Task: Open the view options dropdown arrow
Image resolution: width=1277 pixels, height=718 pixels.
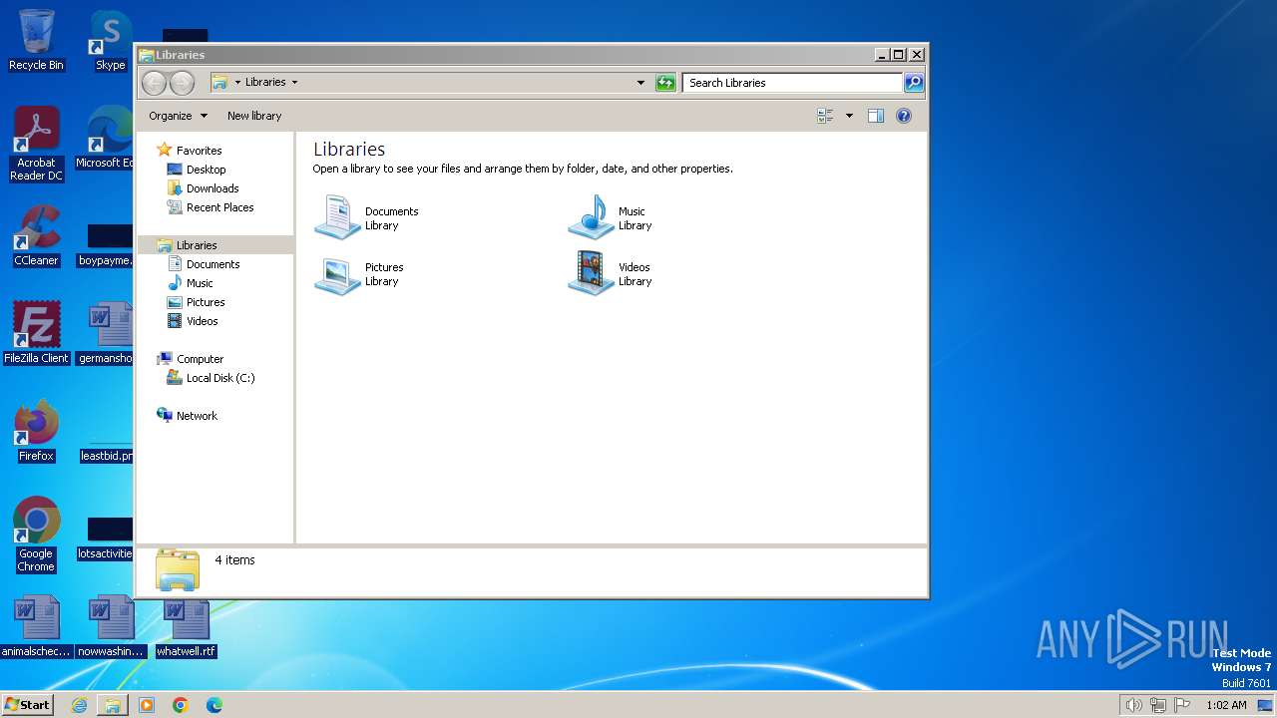Action: click(849, 116)
